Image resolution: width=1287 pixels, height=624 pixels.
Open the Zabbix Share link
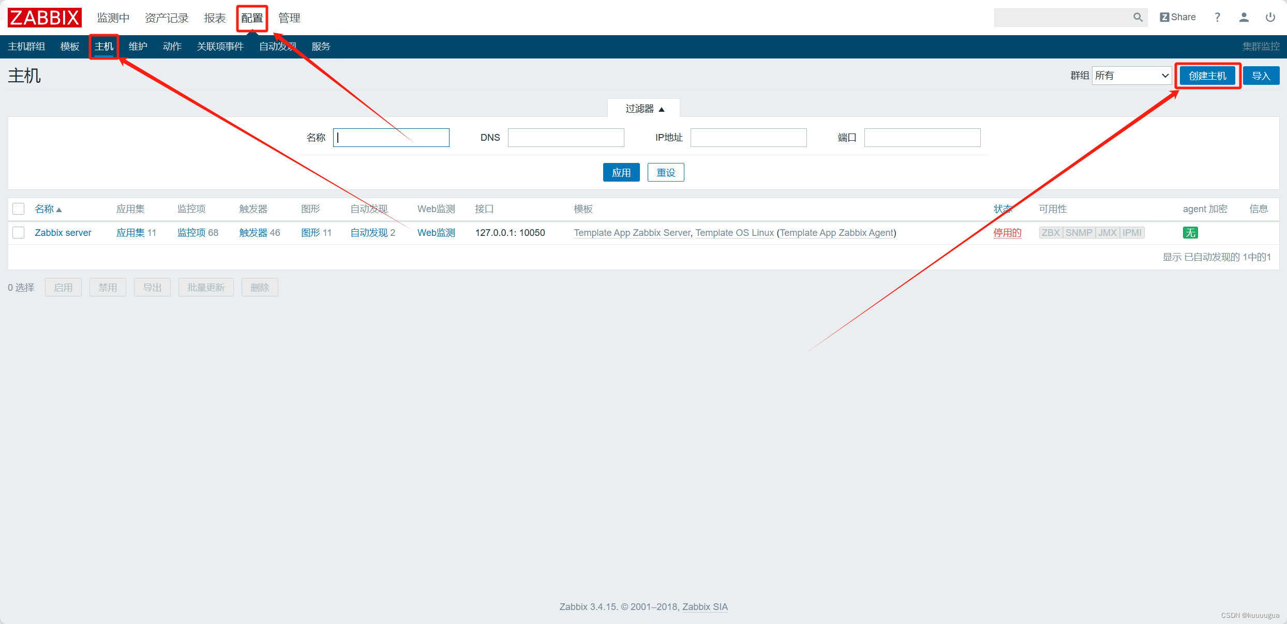coord(1178,17)
